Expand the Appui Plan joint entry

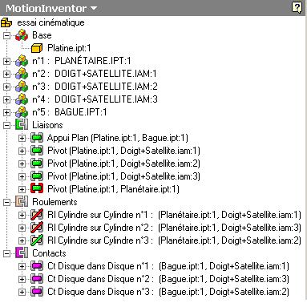coord(22,138)
